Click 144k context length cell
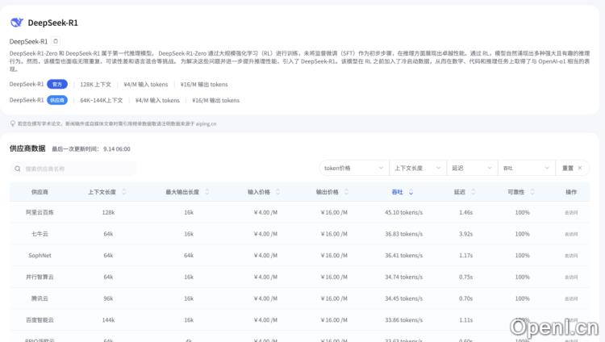The height and width of the screenshot is (342, 605). (108, 320)
